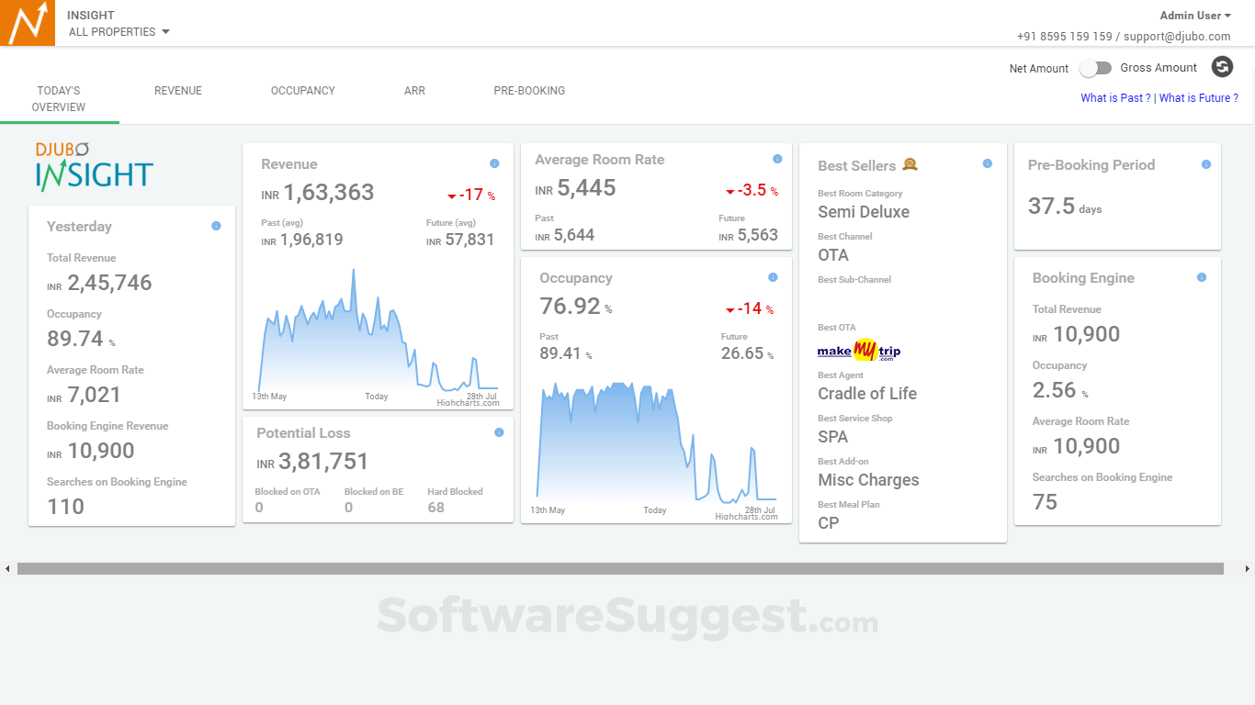The height and width of the screenshot is (705, 1255).
Task: Switch to Gross Amount using the toggle
Action: click(1095, 68)
